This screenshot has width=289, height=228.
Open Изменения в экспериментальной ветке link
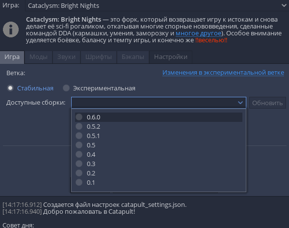coord(223,73)
